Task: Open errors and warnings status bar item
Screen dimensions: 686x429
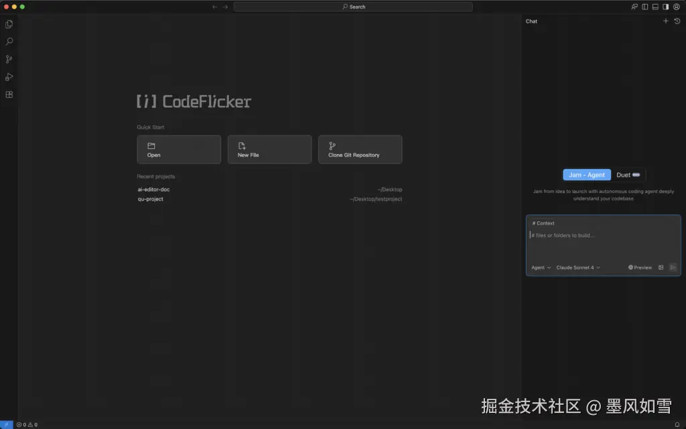Action: (x=27, y=424)
